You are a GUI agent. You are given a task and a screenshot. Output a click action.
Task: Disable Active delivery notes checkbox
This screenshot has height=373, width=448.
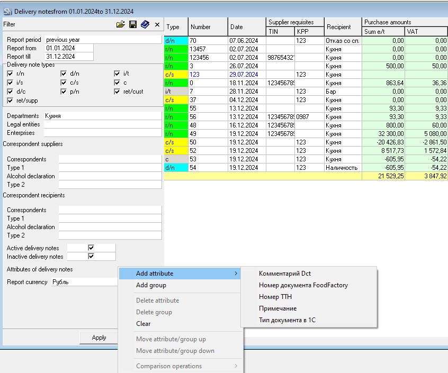[x=91, y=248]
